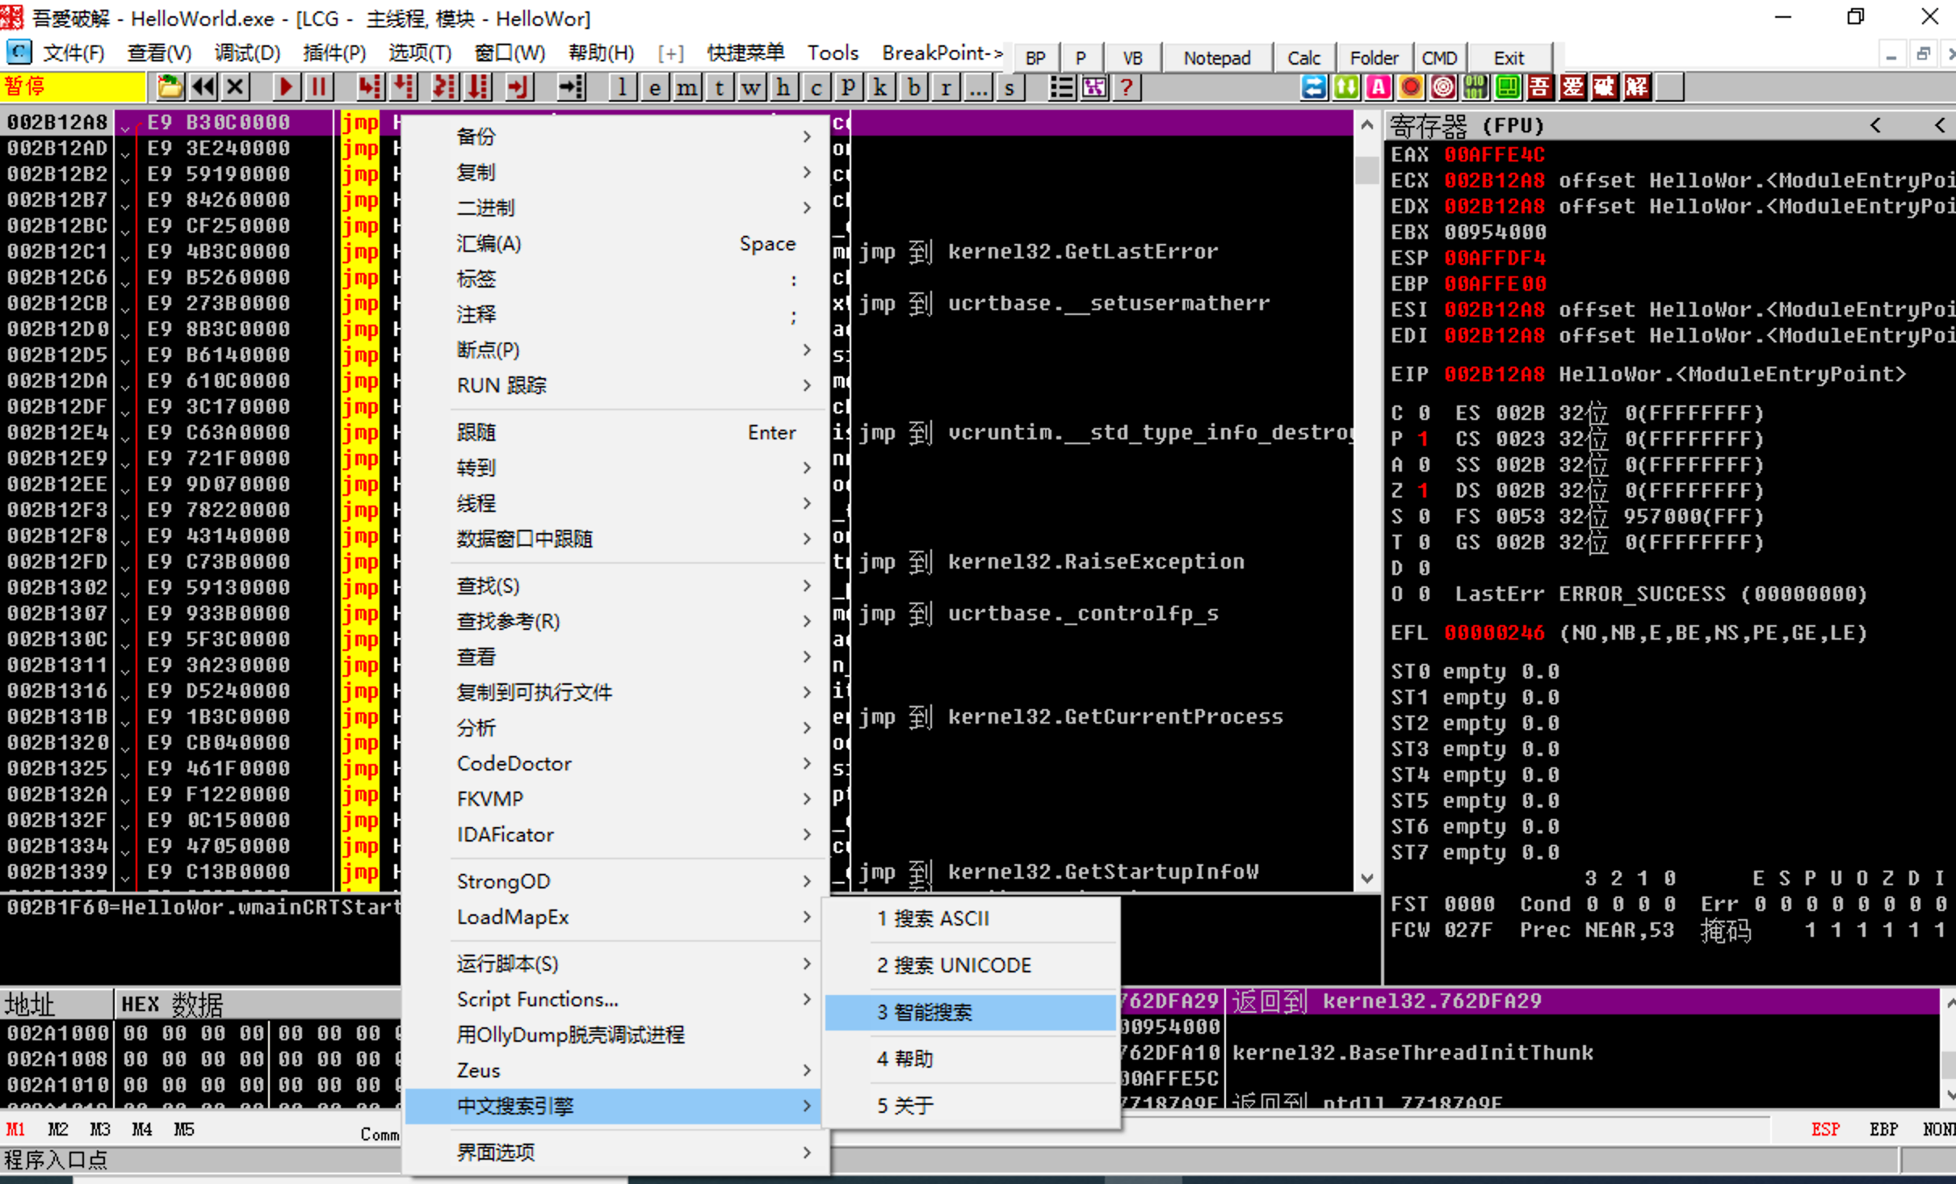The height and width of the screenshot is (1184, 1956).
Task: Restart the program with the rewind icon
Action: coord(203,87)
